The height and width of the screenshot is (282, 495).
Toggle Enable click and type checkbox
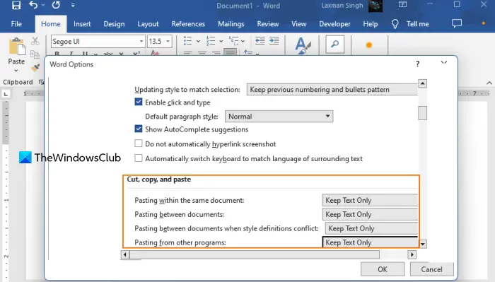tap(139, 102)
